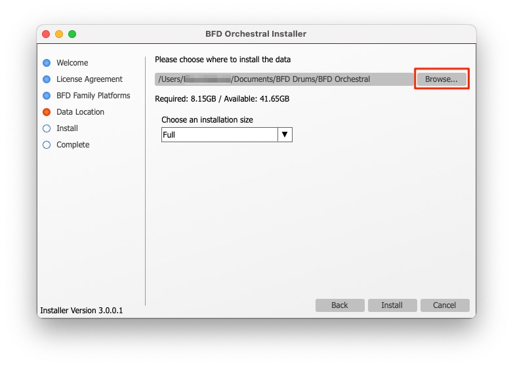Select the Install step label in sidebar
Screen dimensions: 513x367
pyautogui.click(x=67, y=128)
